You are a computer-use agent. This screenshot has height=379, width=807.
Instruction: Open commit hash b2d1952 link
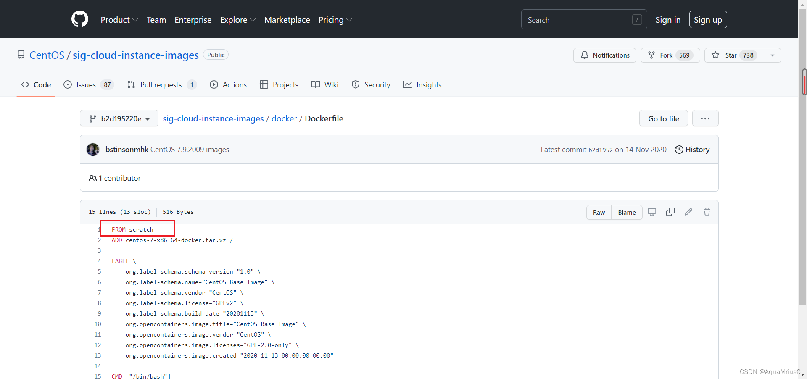(600, 150)
